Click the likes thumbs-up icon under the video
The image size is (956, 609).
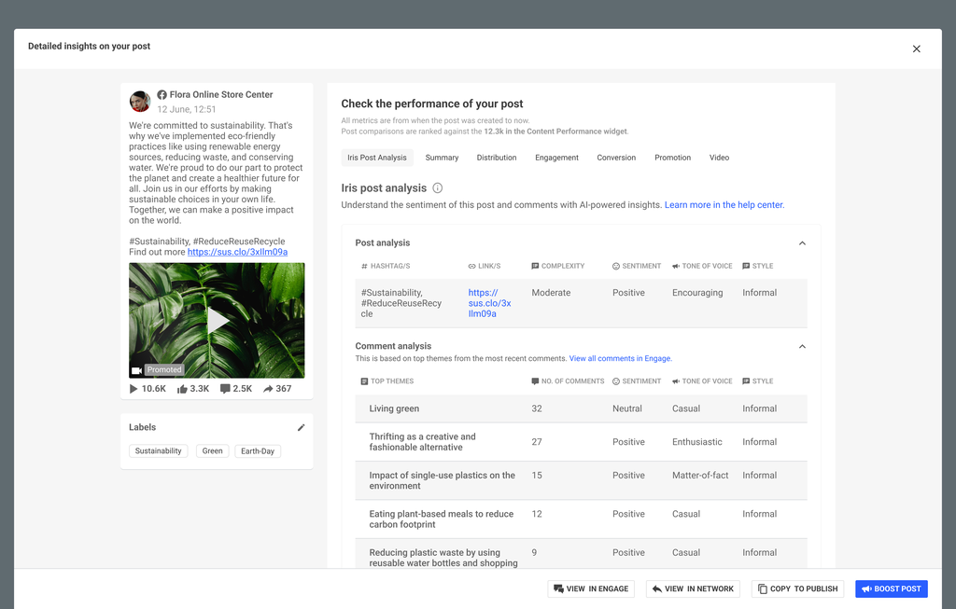181,389
